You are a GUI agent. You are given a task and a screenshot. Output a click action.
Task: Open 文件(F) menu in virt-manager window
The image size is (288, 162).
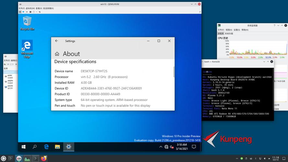[7, 61]
